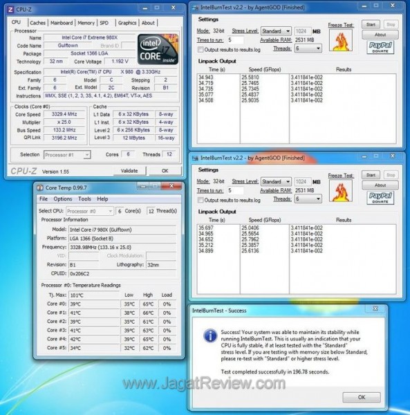Click the CPUID value 0x206C2
The width and height of the screenshot is (410, 415).
pos(122,274)
